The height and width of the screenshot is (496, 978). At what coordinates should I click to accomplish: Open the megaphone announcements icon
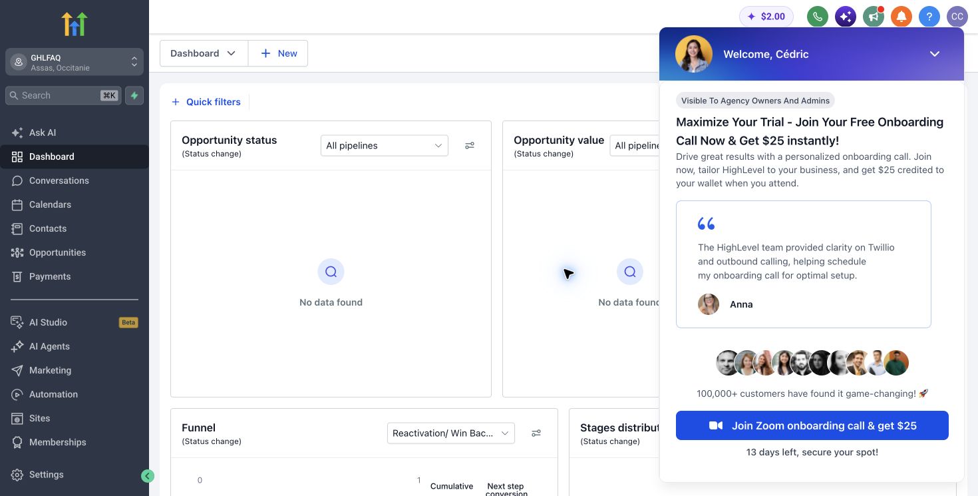pos(874,17)
